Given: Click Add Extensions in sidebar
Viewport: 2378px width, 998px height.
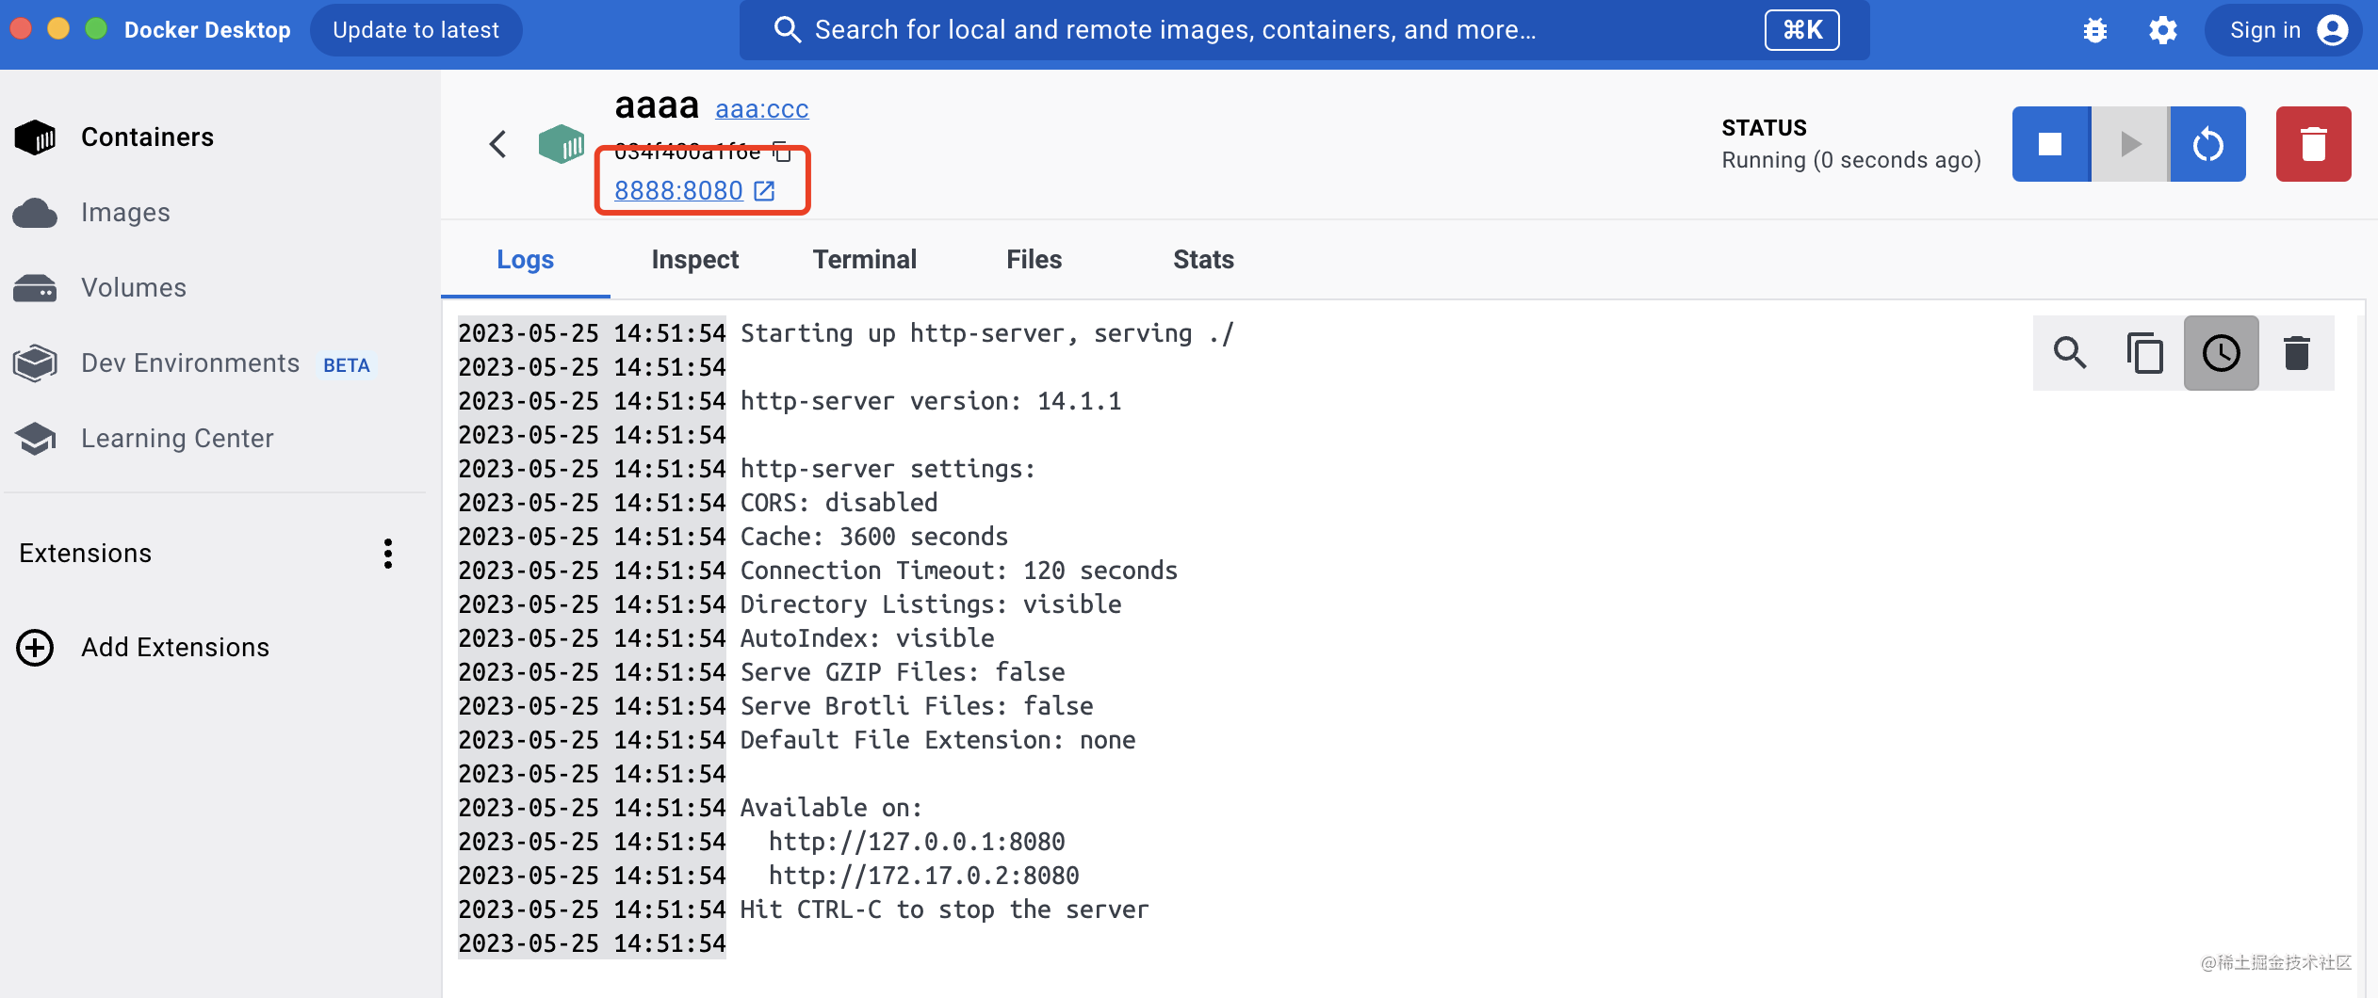Looking at the screenshot, I should pyautogui.click(x=174, y=648).
